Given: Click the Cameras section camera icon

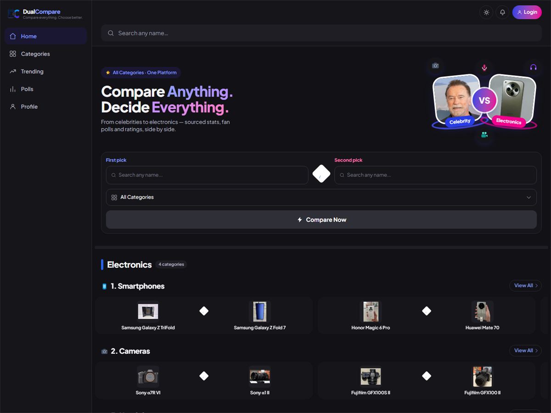Looking at the screenshot, I should [x=104, y=352].
